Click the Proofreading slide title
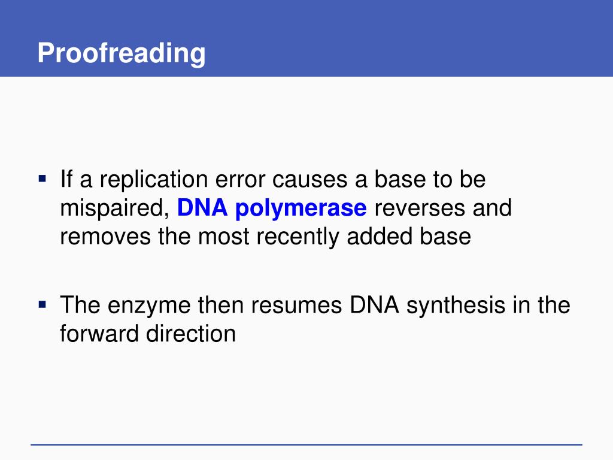This screenshot has width=613, height=460. click(121, 53)
